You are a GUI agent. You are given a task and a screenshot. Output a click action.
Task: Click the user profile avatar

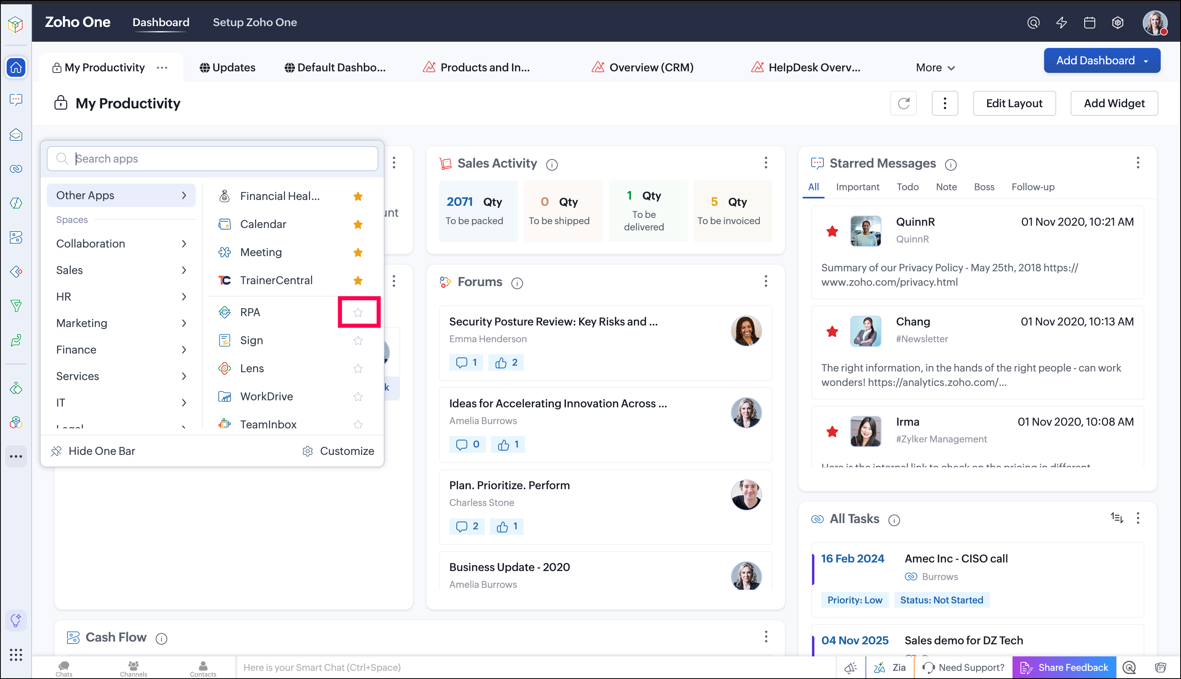click(1155, 22)
